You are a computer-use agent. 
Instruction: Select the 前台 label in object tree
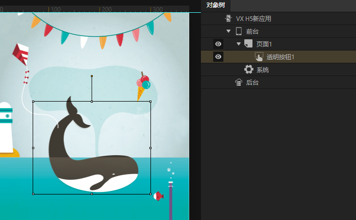pyautogui.click(x=252, y=31)
